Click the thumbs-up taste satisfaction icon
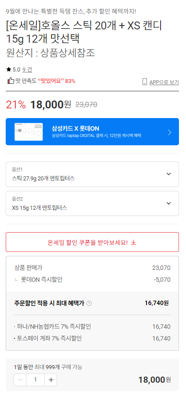The image size is (186, 395). point(11,81)
